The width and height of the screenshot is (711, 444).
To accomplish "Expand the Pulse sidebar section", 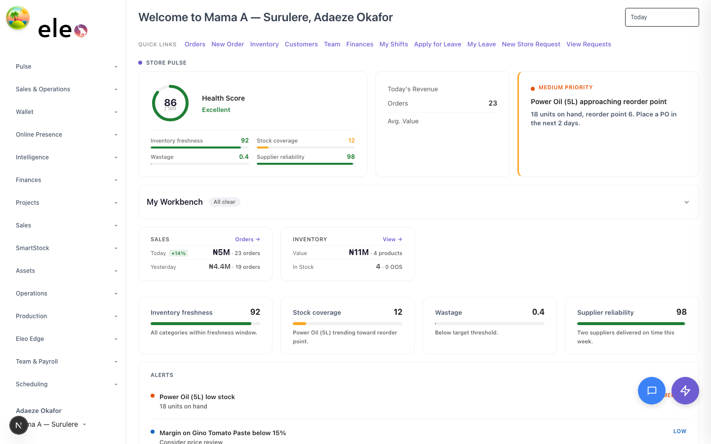I will 67,67.
